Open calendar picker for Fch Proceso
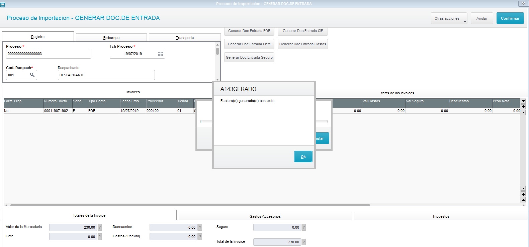529x247 pixels. (161, 54)
